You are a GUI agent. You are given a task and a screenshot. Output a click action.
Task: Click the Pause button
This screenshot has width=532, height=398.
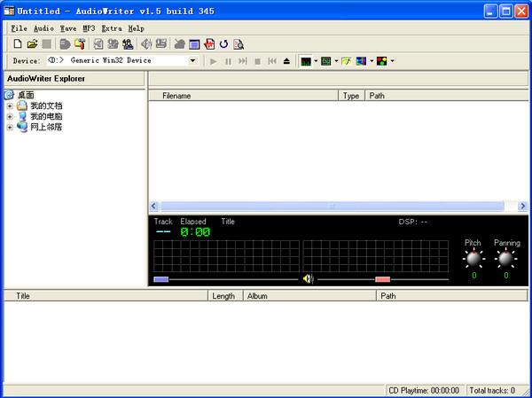tap(228, 61)
